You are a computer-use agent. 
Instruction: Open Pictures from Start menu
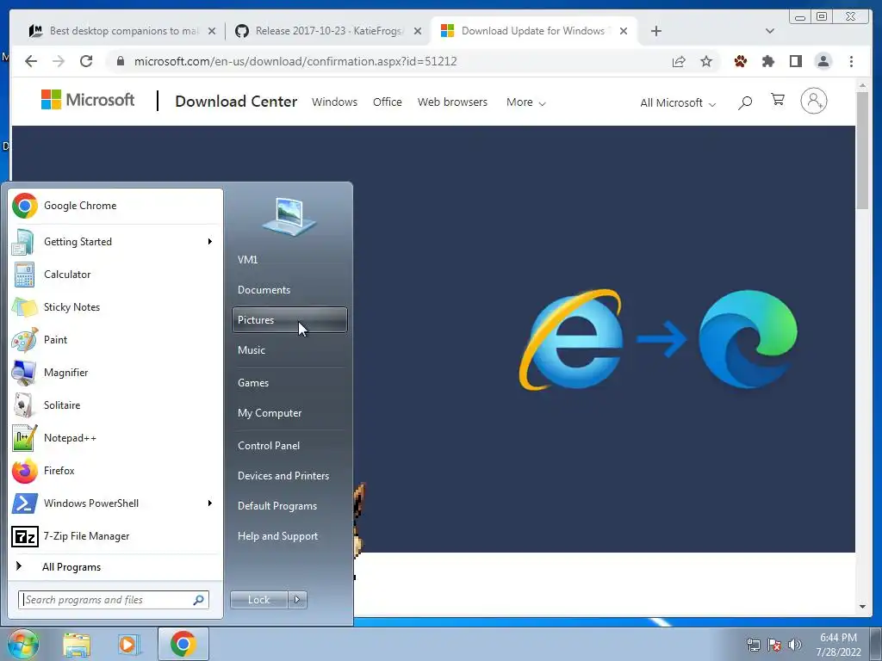(x=289, y=320)
